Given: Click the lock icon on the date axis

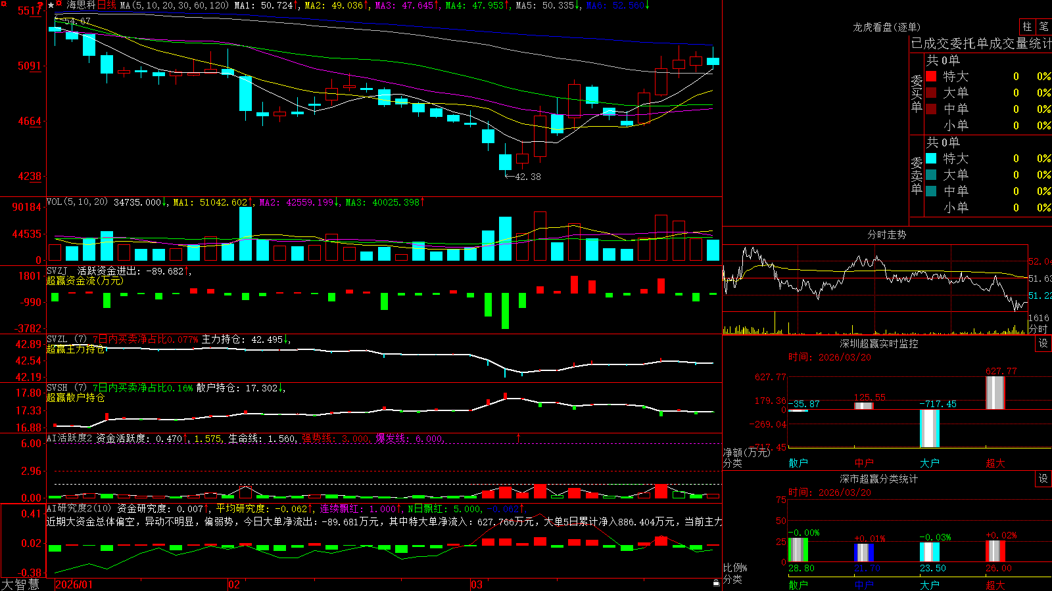Looking at the screenshot, I should pyautogui.click(x=716, y=583).
